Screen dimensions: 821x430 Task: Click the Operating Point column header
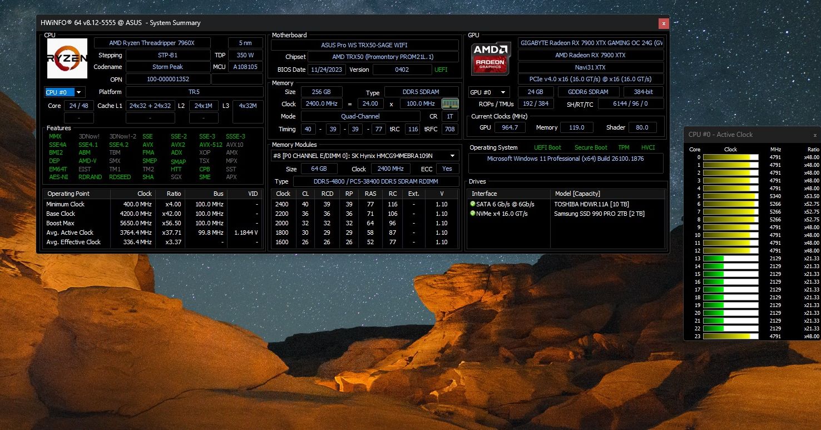pyautogui.click(x=77, y=194)
